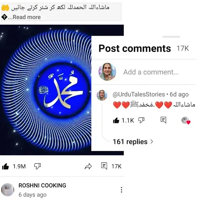Open the ROSHNI COOKING channel name
200x200 pixels.
pyautogui.click(x=42, y=185)
